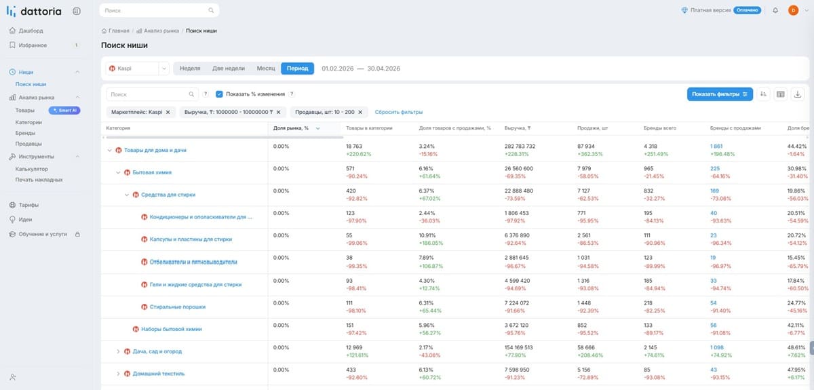This screenshot has height=390, width=814.
Task: Open Категории in the sidebar
Action: (28, 122)
